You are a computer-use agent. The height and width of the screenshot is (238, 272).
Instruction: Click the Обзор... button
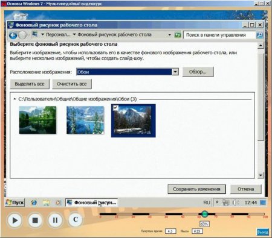coord(198,72)
